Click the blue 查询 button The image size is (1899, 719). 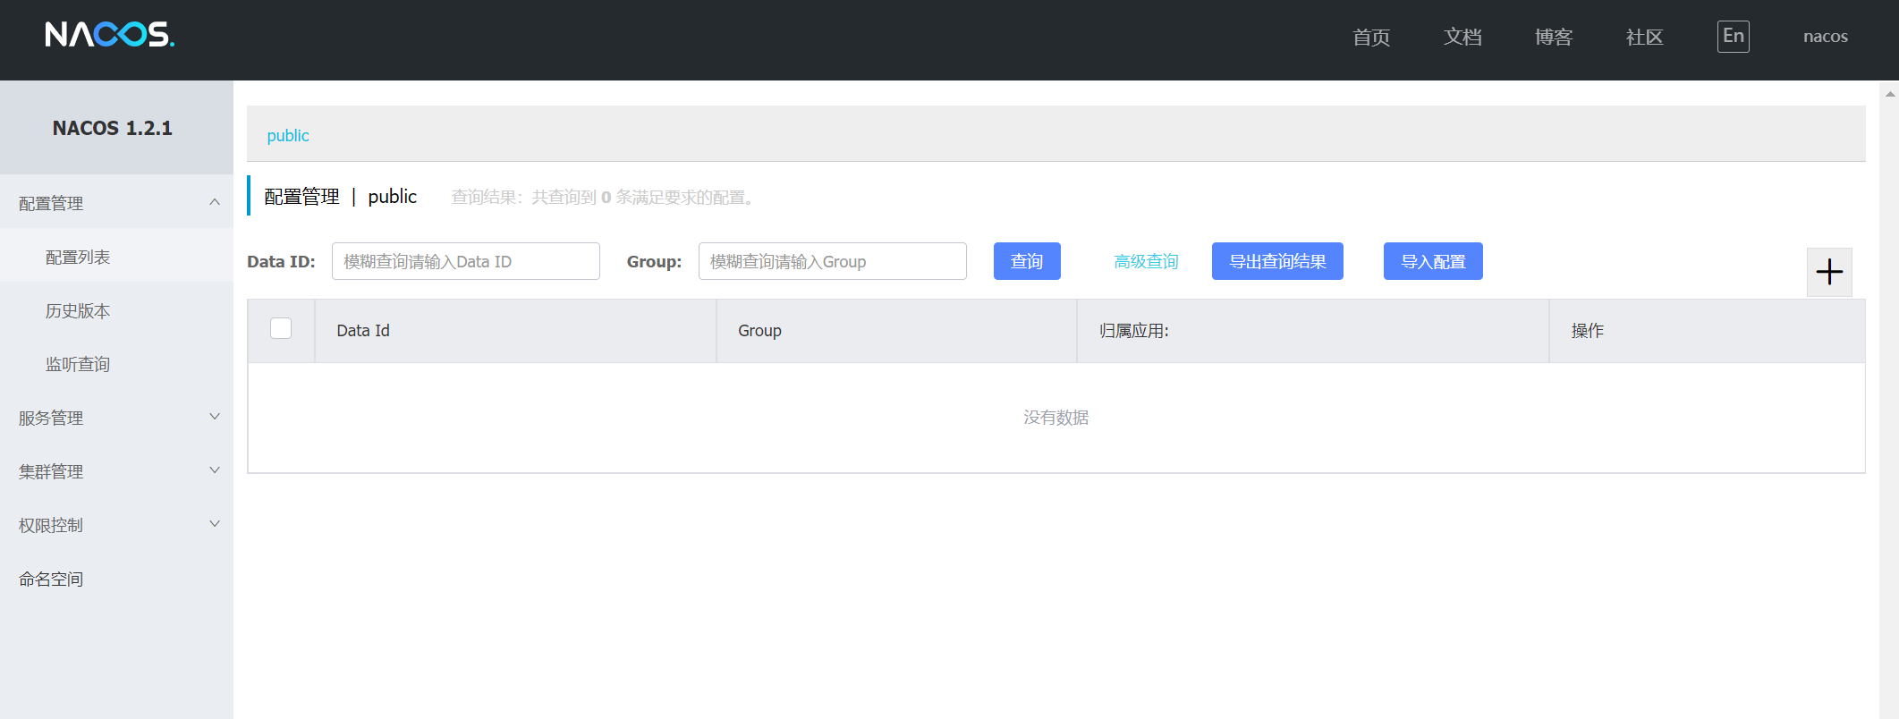pyautogui.click(x=1027, y=261)
